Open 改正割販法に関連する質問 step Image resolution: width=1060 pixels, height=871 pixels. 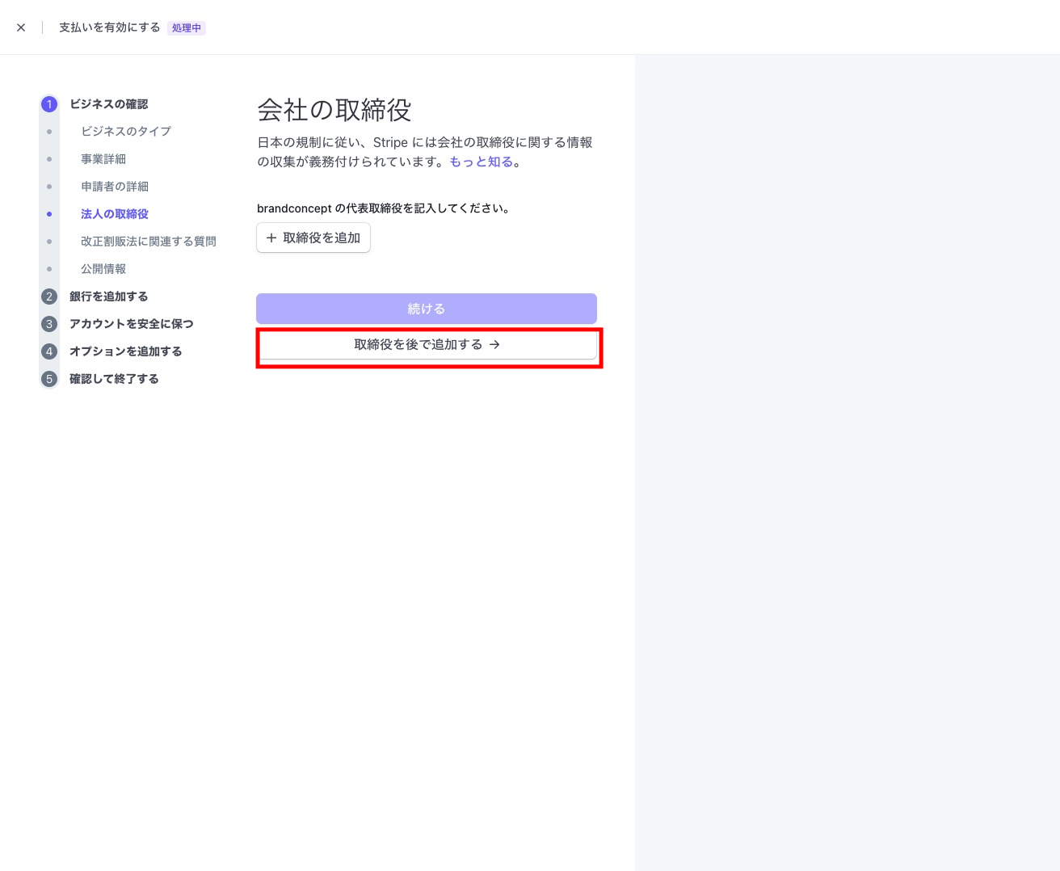pos(148,242)
